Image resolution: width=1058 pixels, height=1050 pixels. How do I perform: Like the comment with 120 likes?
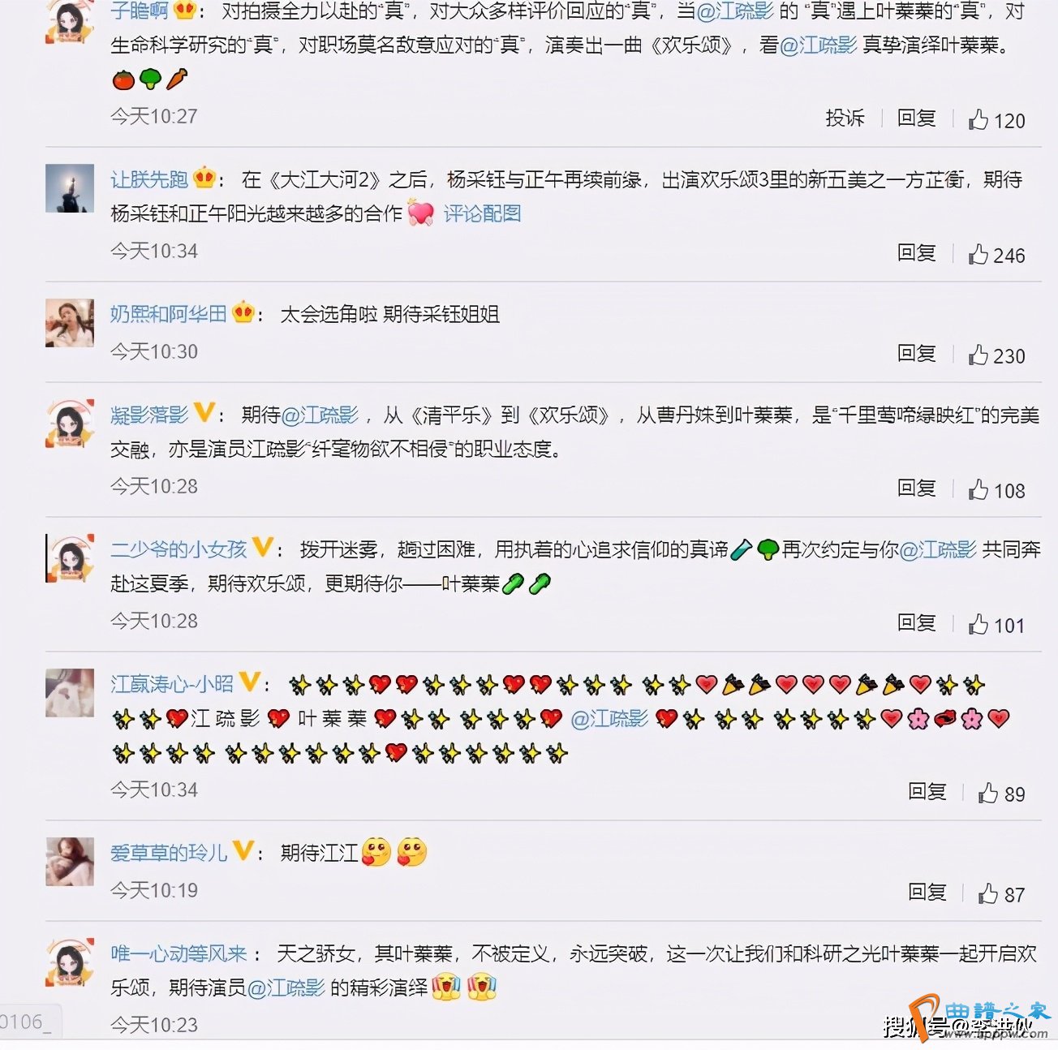click(978, 120)
